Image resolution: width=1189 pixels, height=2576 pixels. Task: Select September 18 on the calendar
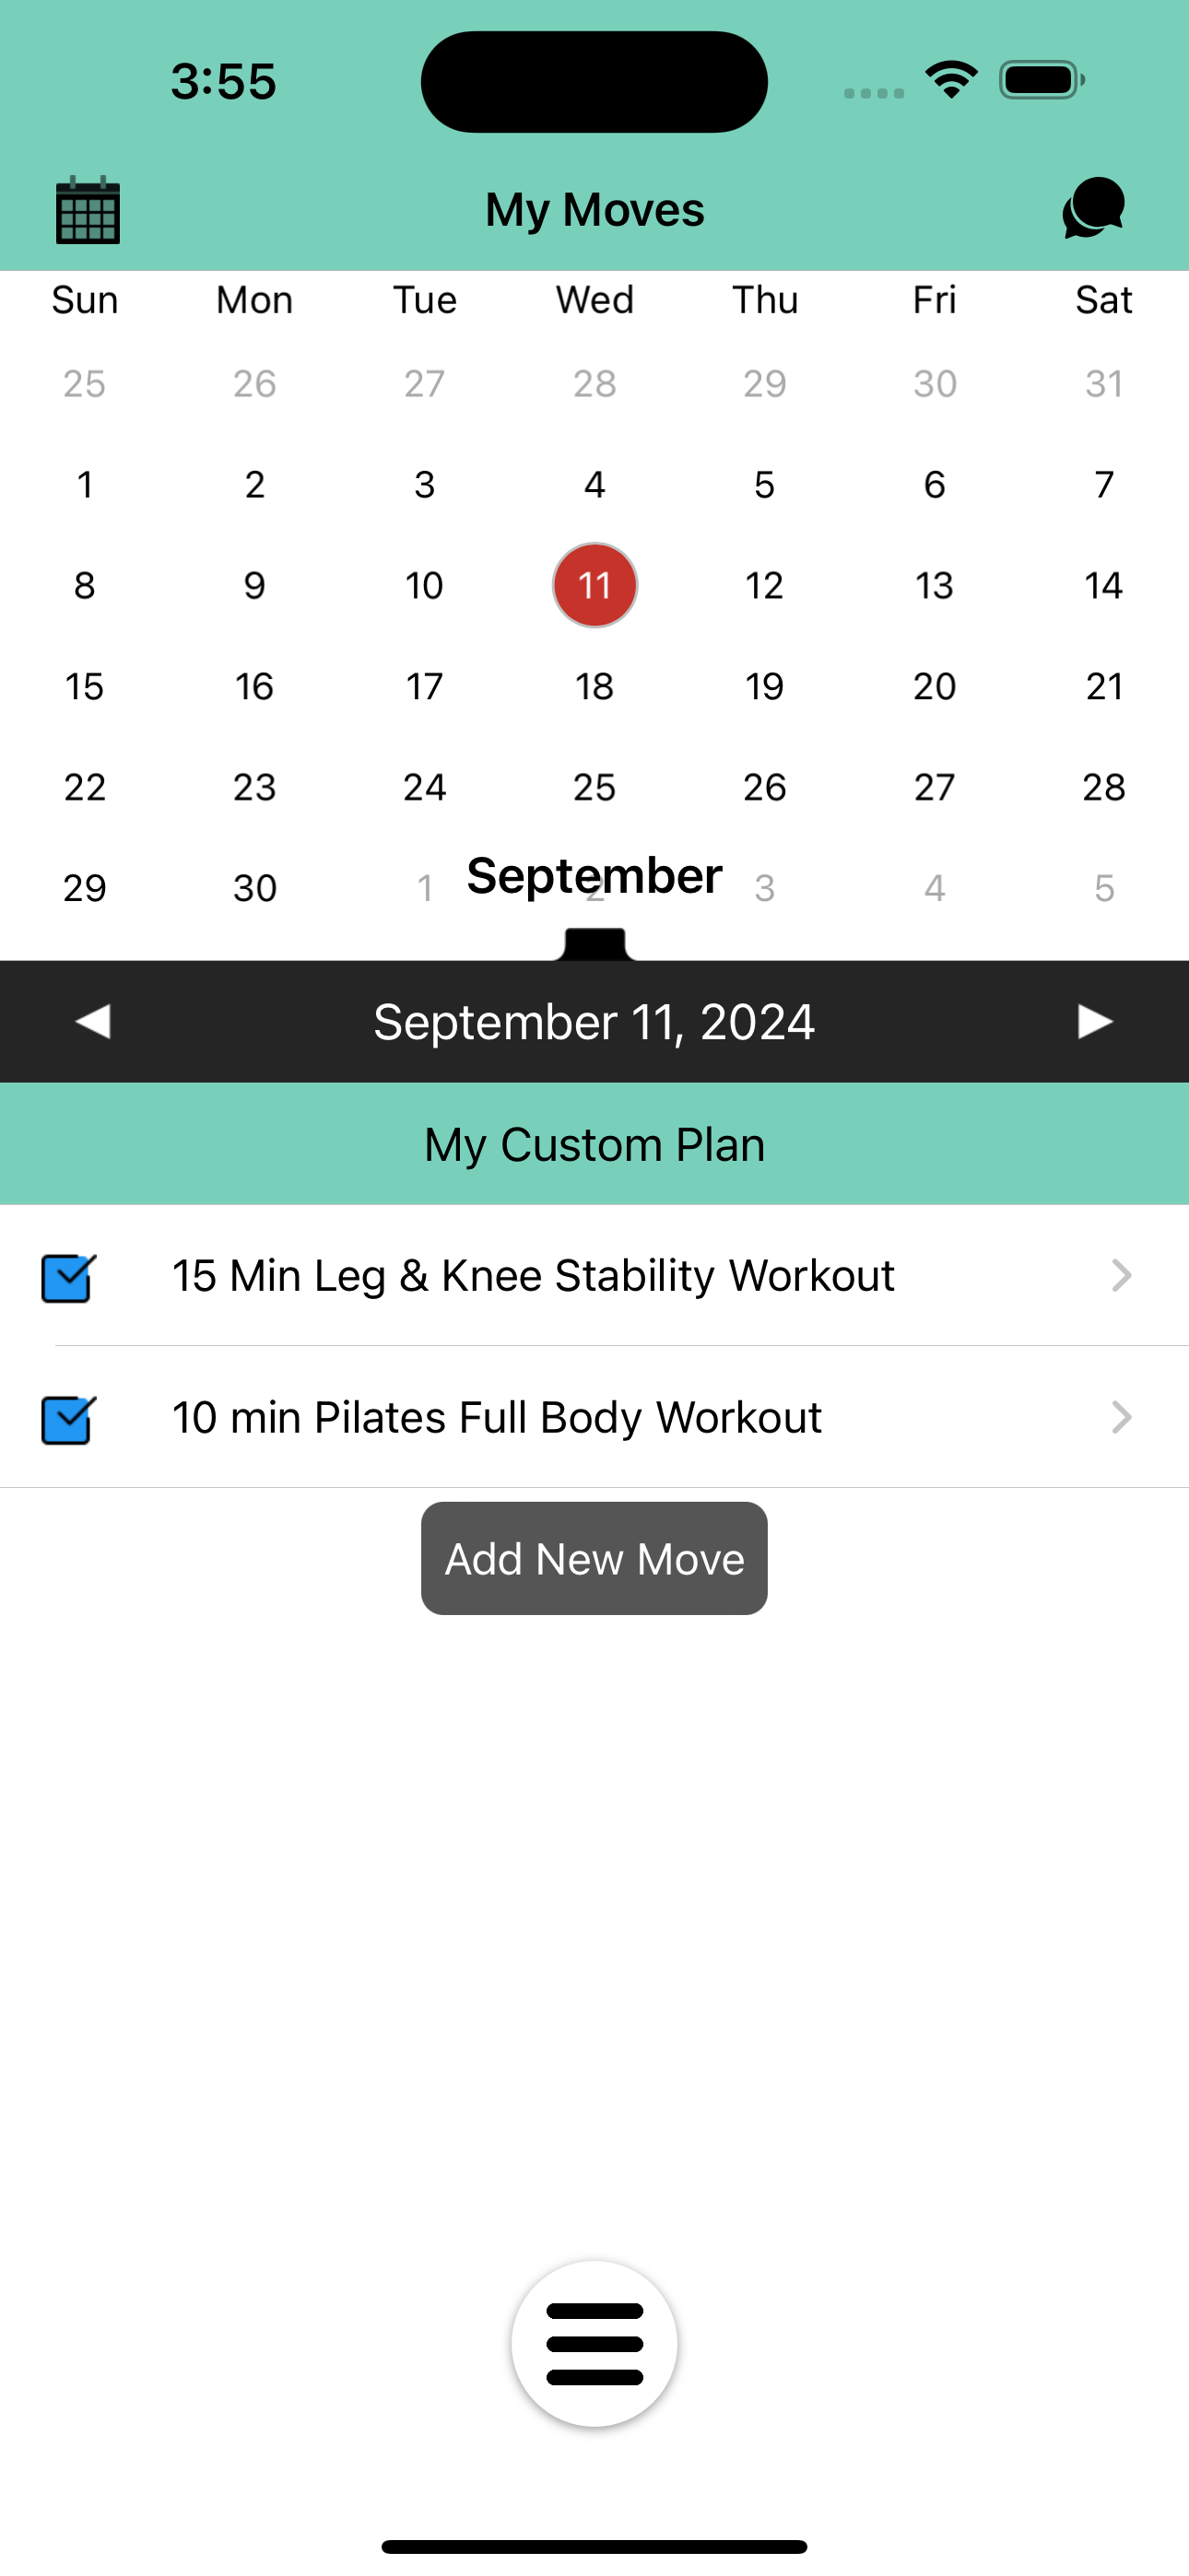tap(594, 686)
